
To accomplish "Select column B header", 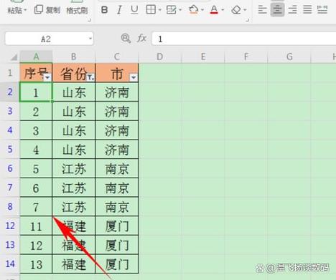I will [x=74, y=57].
